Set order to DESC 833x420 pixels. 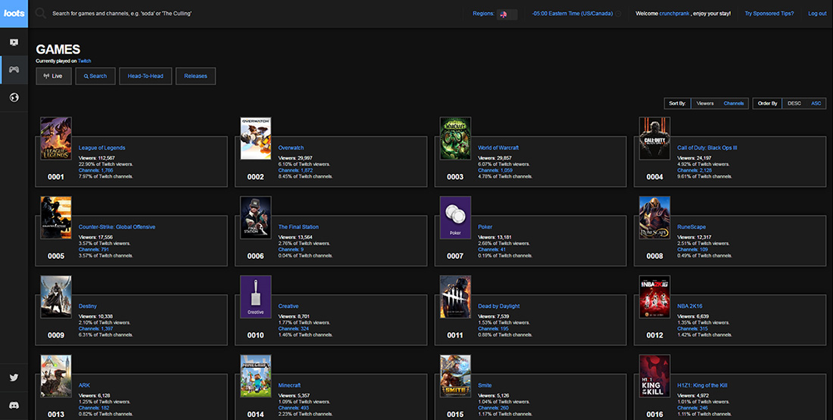tap(794, 104)
